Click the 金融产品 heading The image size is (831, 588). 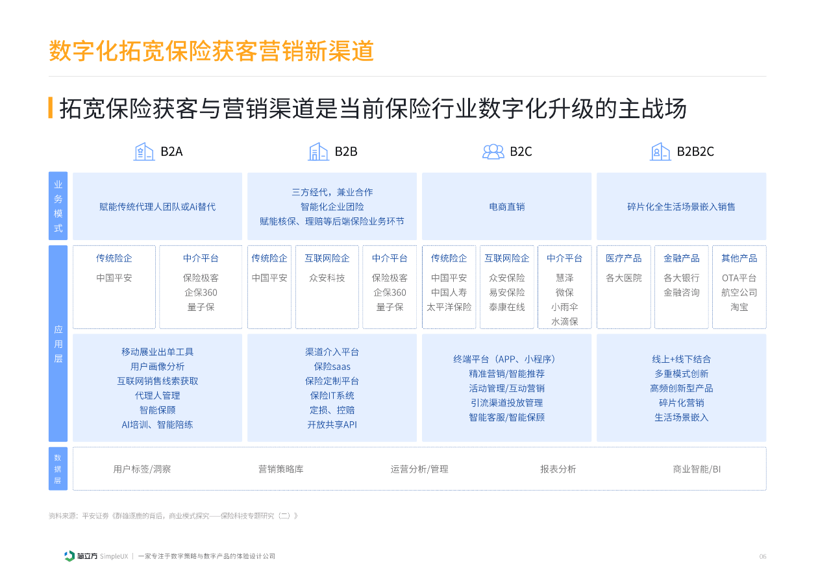pos(681,258)
